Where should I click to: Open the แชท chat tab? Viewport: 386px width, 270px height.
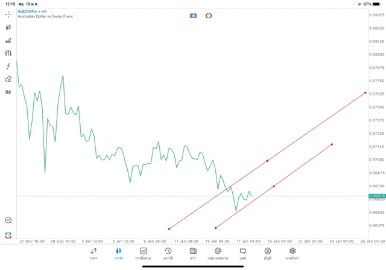point(242,254)
